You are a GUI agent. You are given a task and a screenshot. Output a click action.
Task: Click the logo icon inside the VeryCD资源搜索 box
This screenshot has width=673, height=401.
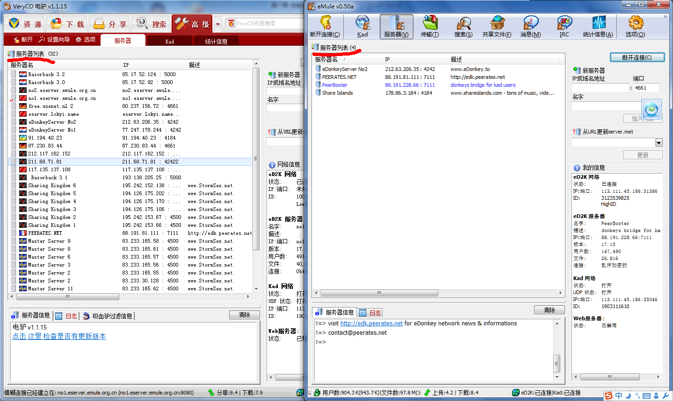pyautogui.click(x=231, y=23)
